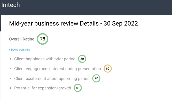Click the bullet beside Client happiness item
The height and width of the screenshot is (100, 172).
point(11,59)
